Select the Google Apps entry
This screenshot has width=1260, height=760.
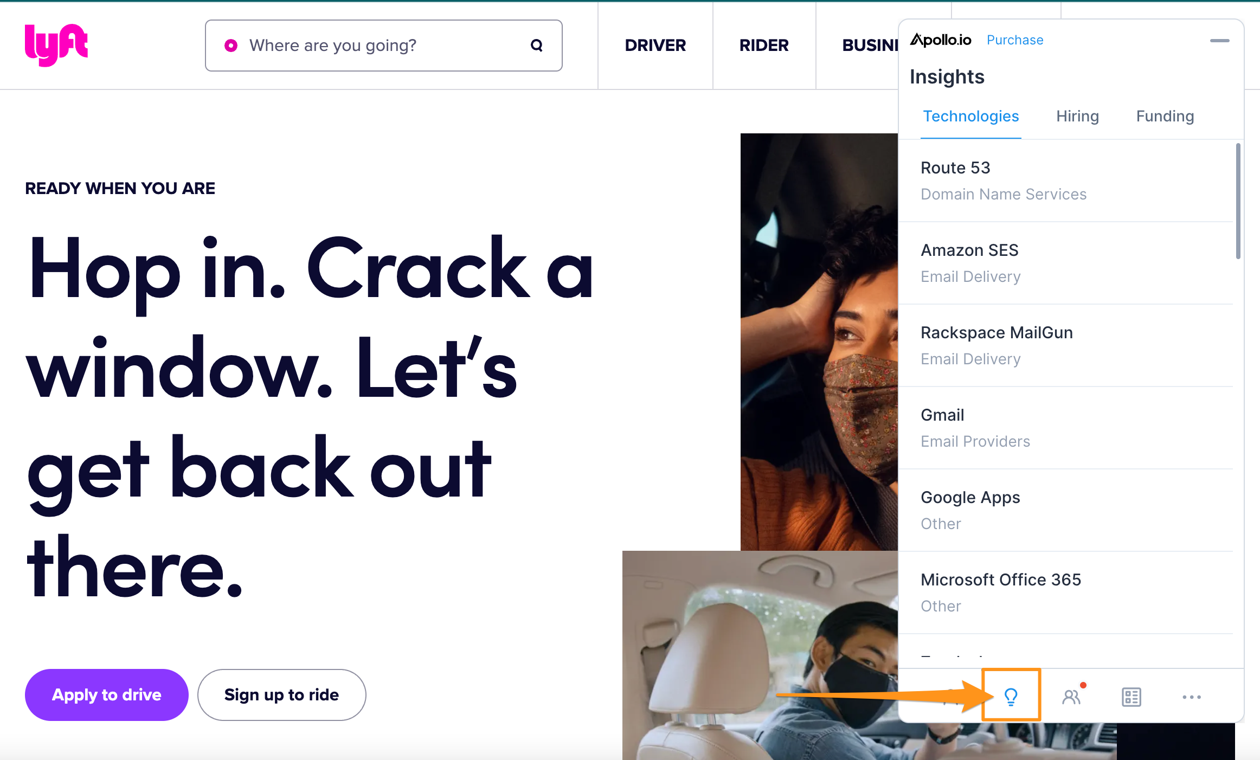tap(1066, 510)
